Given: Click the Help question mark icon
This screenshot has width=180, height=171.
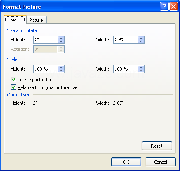Looking at the screenshot, I should click(x=164, y=7).
